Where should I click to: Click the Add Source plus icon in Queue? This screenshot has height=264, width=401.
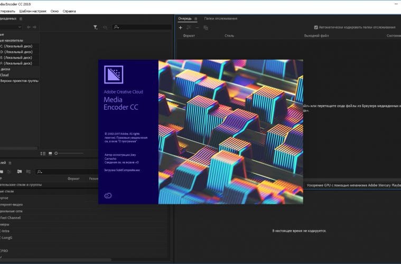pos(180,27)
